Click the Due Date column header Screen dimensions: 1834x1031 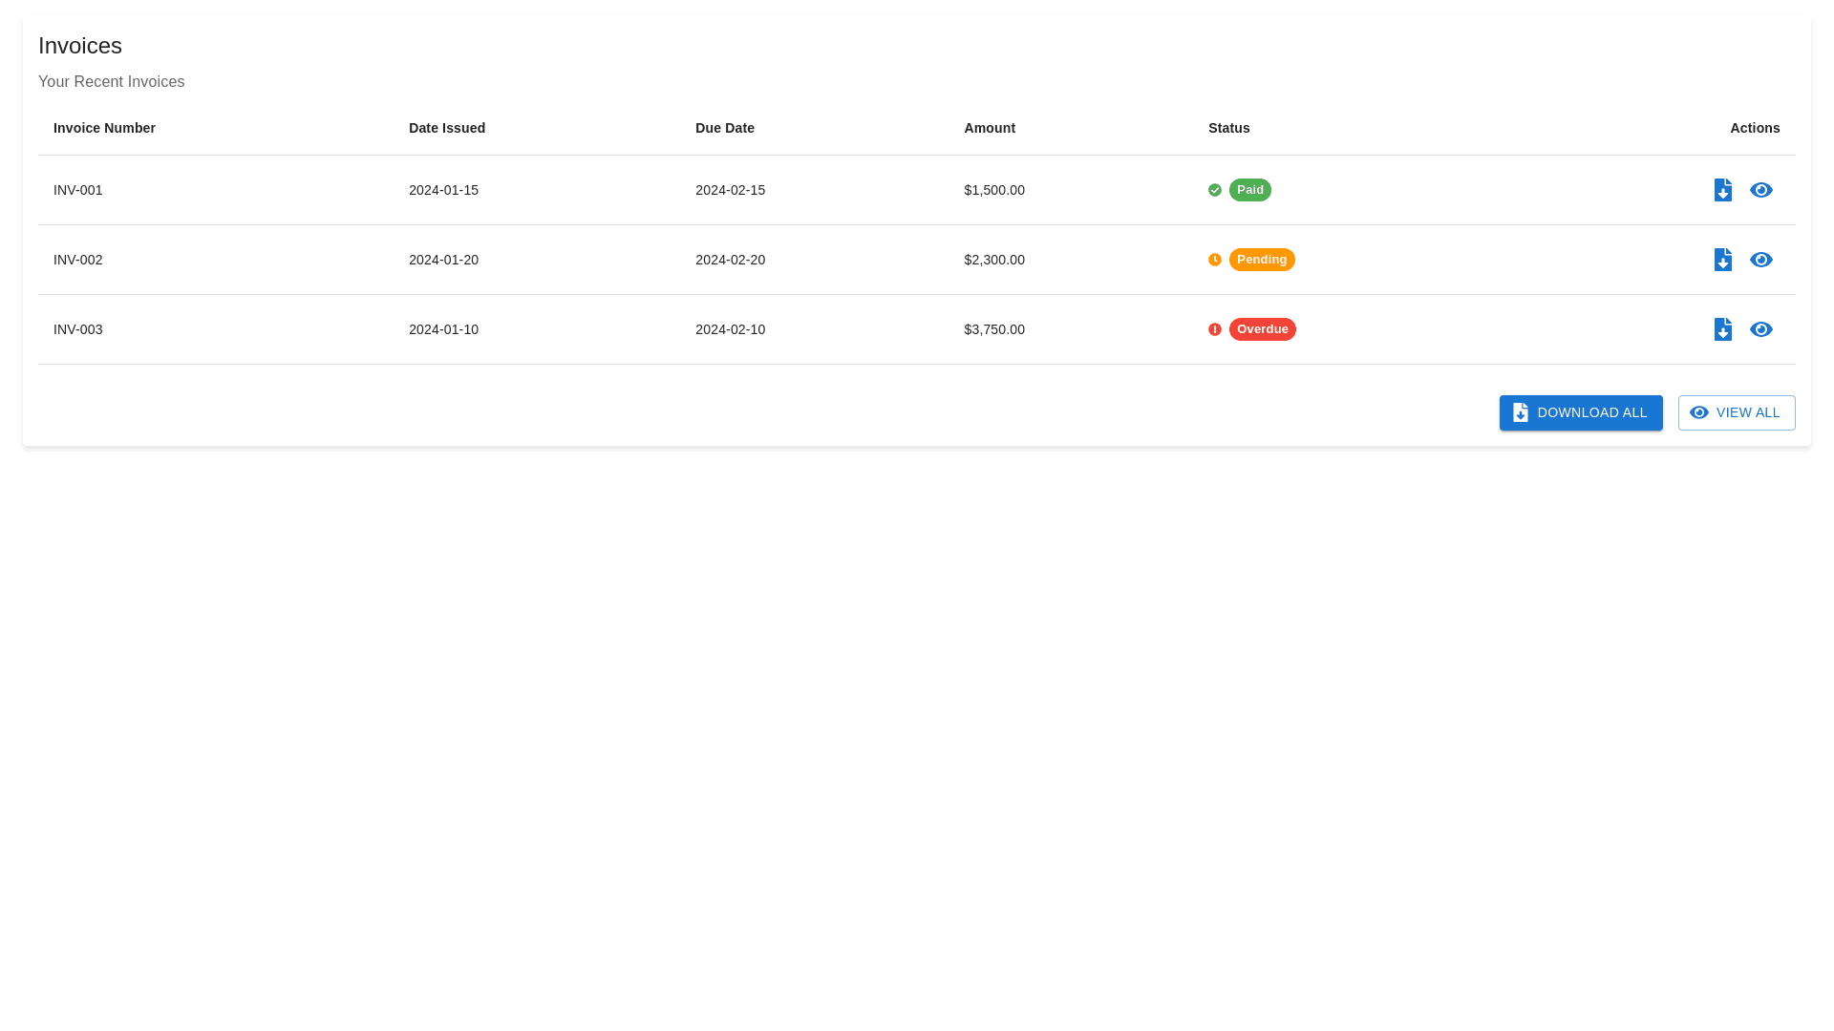(724, 128)
